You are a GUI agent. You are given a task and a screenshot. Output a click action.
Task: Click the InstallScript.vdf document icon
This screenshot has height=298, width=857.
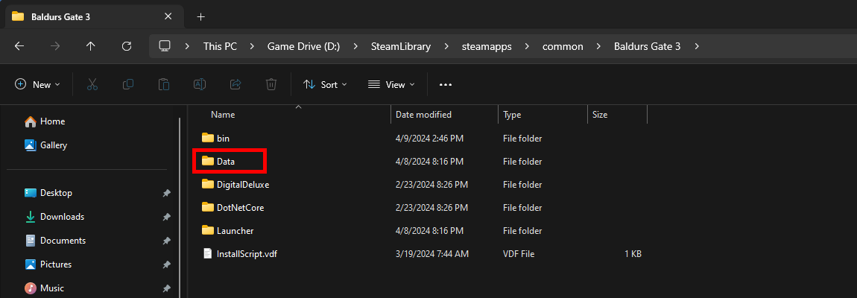click(208, 253)
